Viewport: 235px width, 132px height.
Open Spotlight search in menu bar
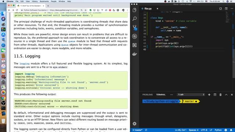coord(223,1)
